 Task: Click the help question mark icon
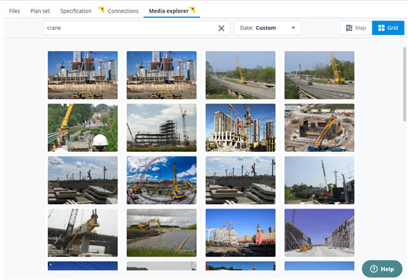(x=374, y=269)
